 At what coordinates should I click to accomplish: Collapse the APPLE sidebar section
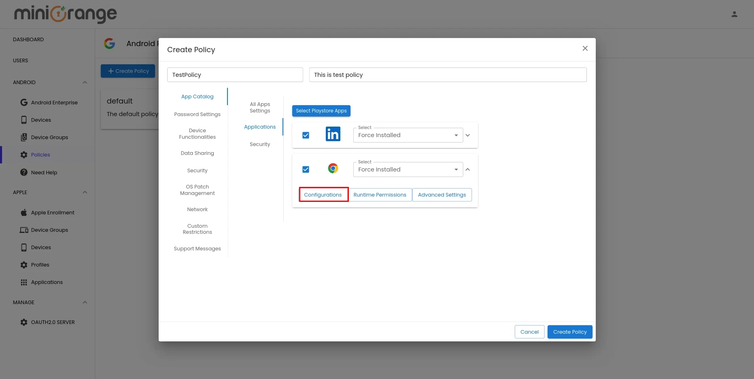(85, 192)
